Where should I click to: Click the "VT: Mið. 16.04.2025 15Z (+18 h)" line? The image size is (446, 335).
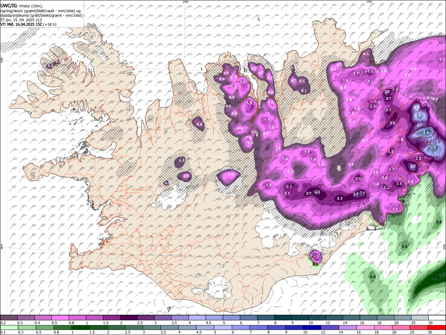[28, 24]
